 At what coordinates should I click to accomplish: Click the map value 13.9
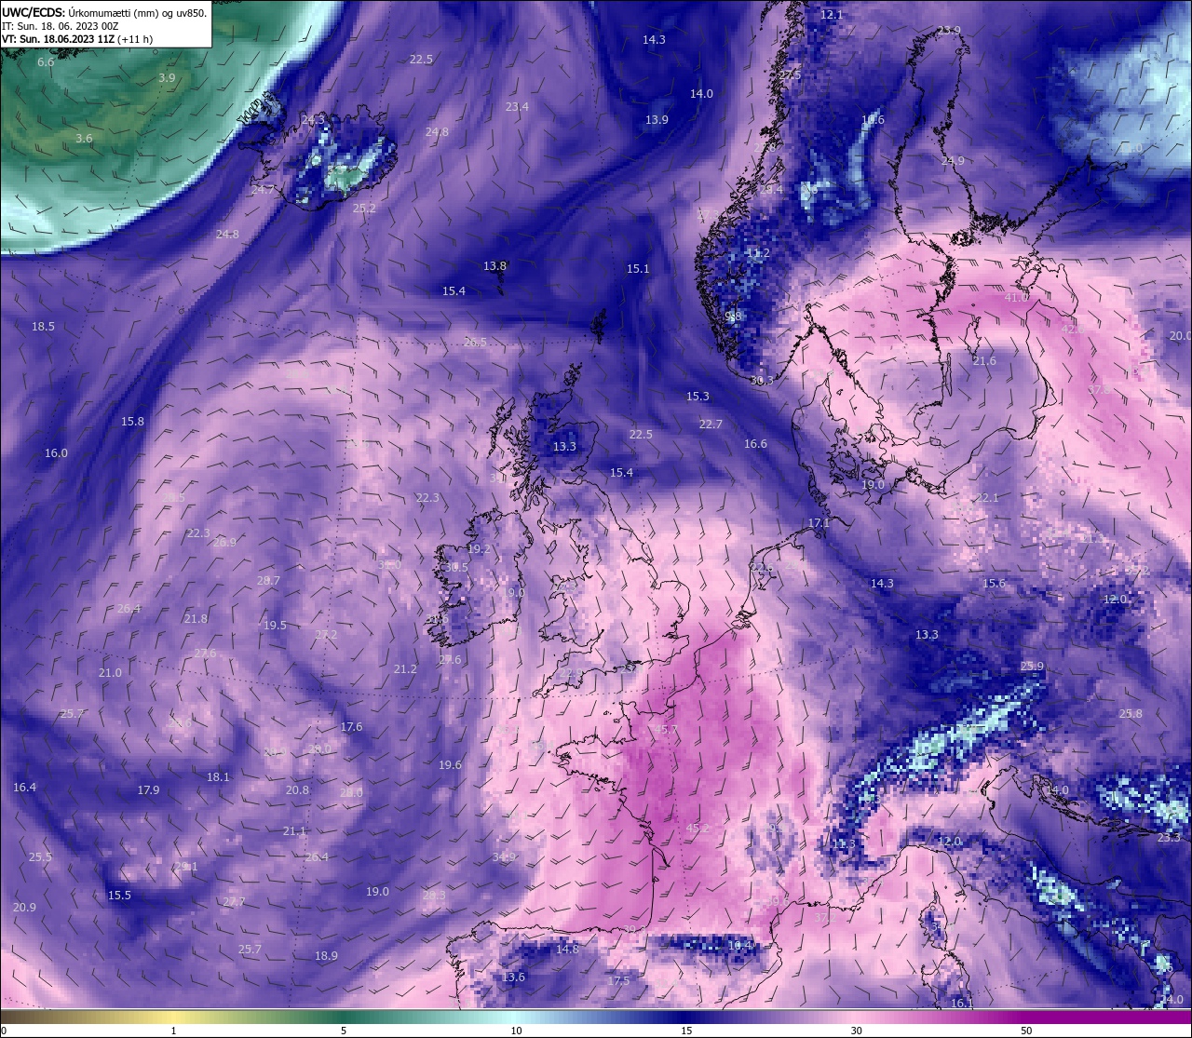pos(657,120)
